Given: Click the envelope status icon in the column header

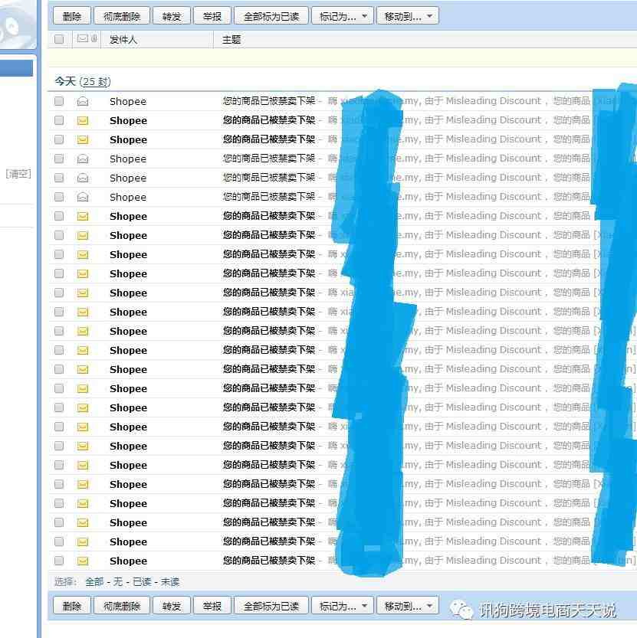Looking at the screenshot, I should 83,38.
